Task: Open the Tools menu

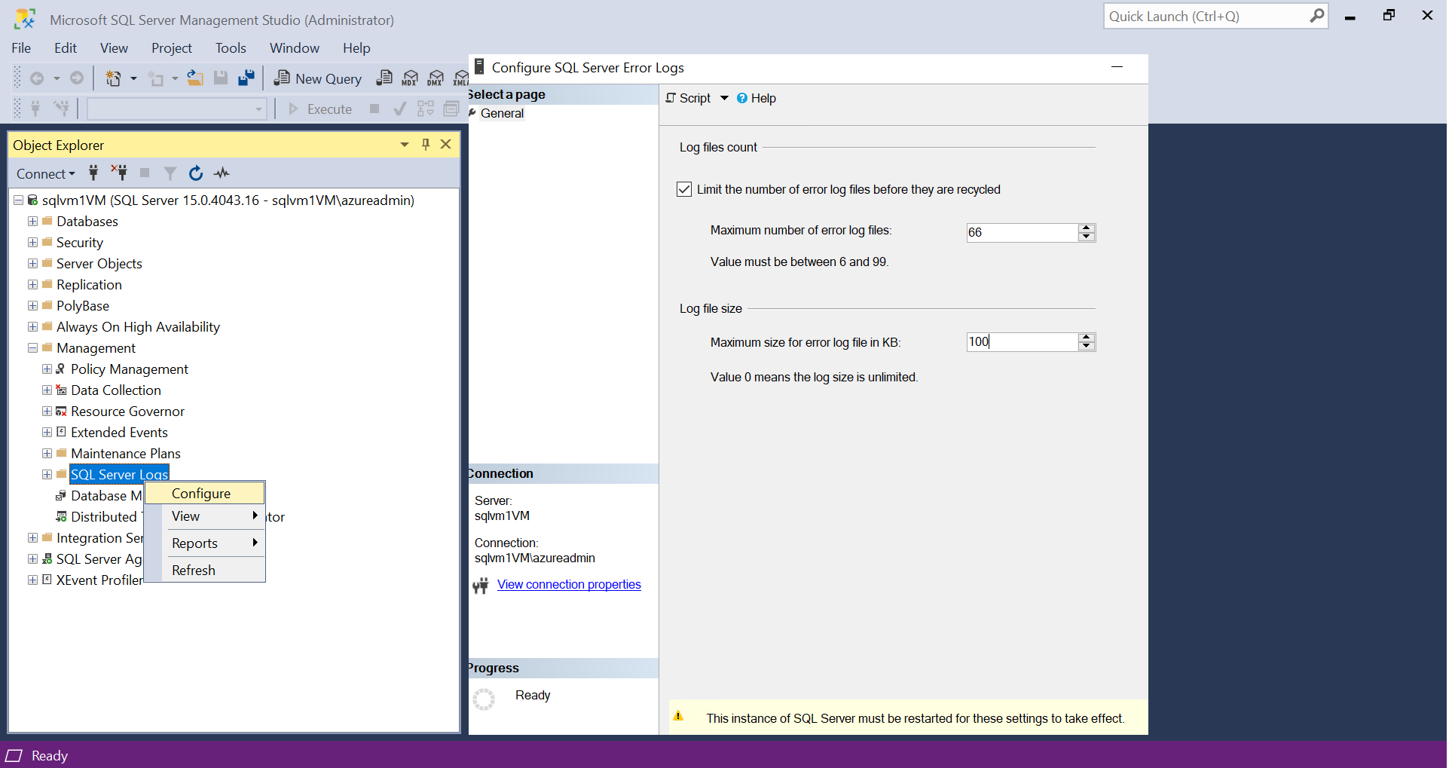Action: [x=231, y=48]
